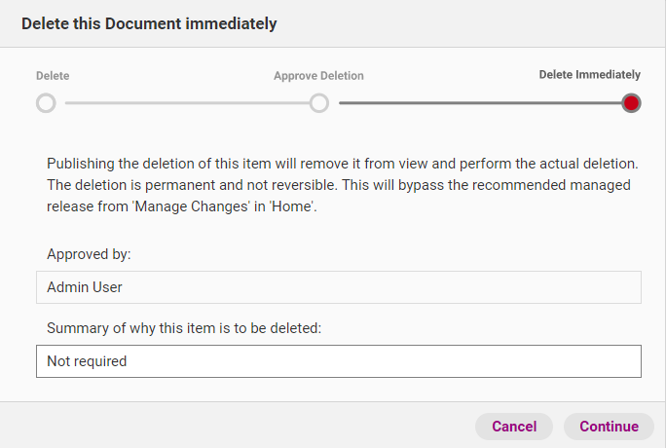Viewport: 666px width, 448px height.
Task: Confirm deletion with the Continue button
Action: click(609, 427)
